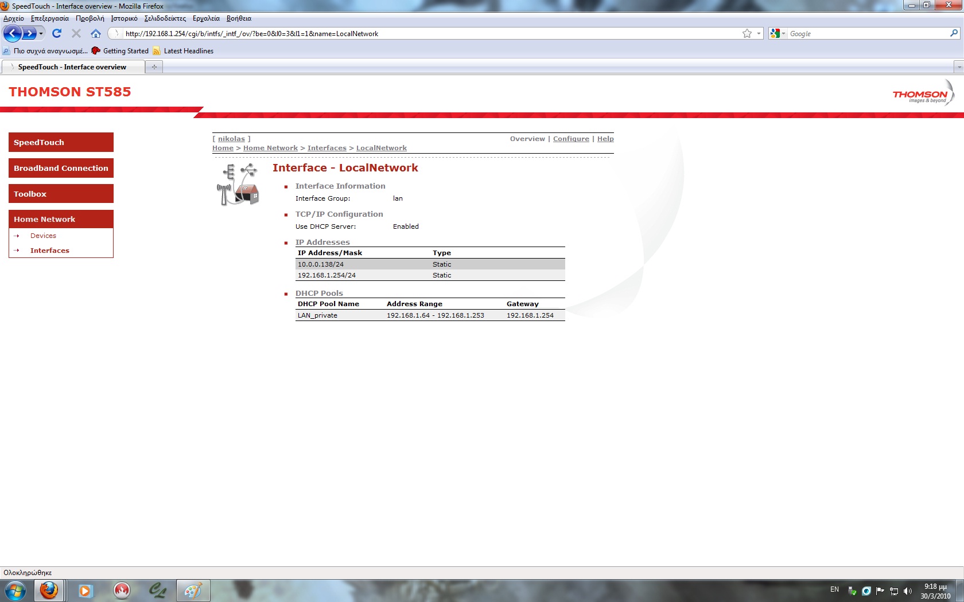Select the SpeedTouch - Interface overview tab
964x602 pixels.
(73, 67)
